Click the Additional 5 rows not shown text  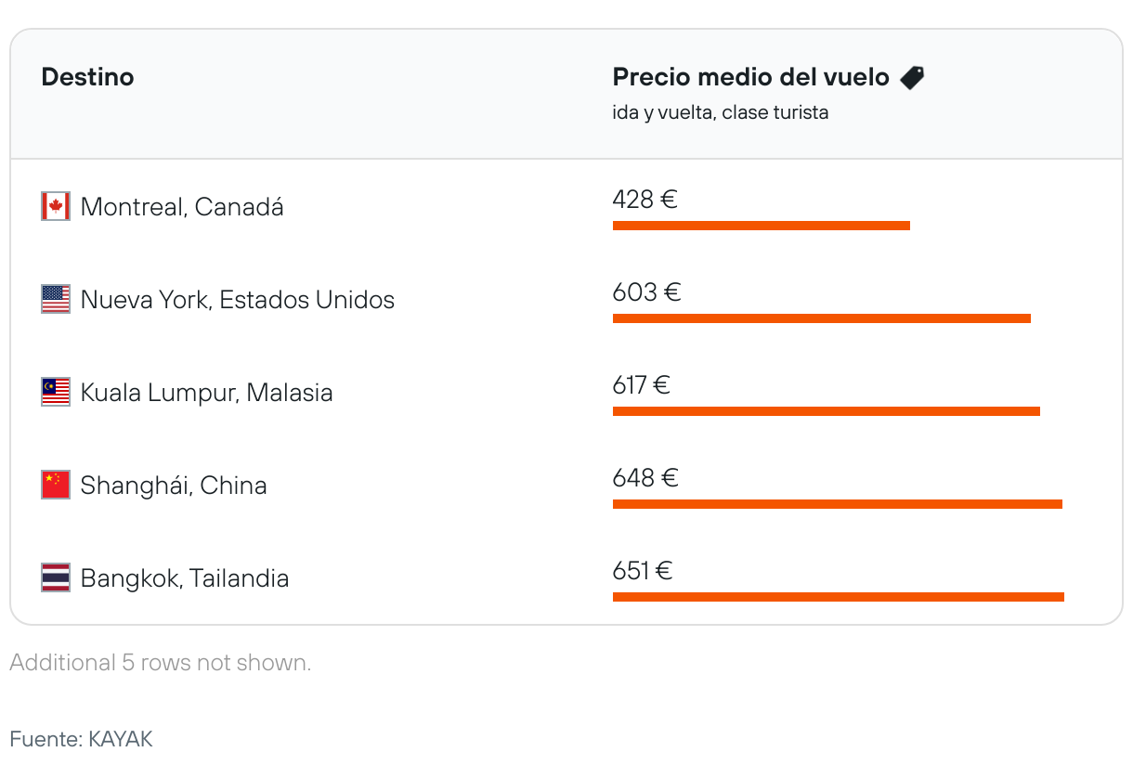[160, 663]
